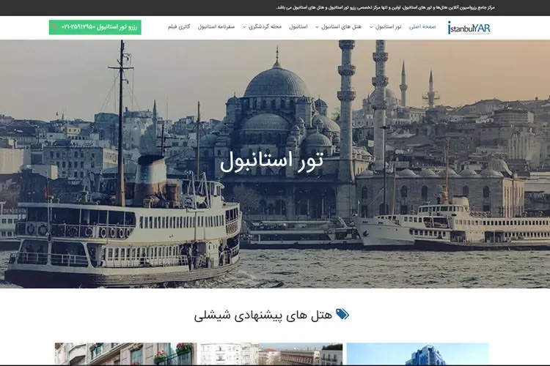The image size is (550, 366).
Task: Open the right hotel thumbnail with blue glass tower
Action: [418, 354]
